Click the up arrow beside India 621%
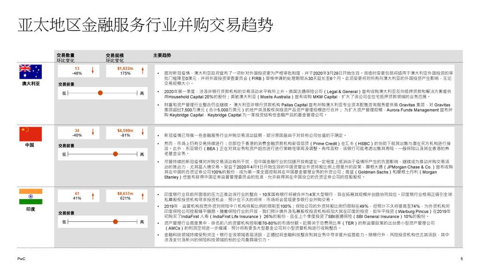Image resolution: width=480 pixels, height=270 pixels. (x=142, y=195)
